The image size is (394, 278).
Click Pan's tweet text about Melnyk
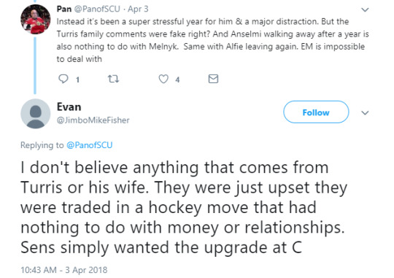[212, 40]
